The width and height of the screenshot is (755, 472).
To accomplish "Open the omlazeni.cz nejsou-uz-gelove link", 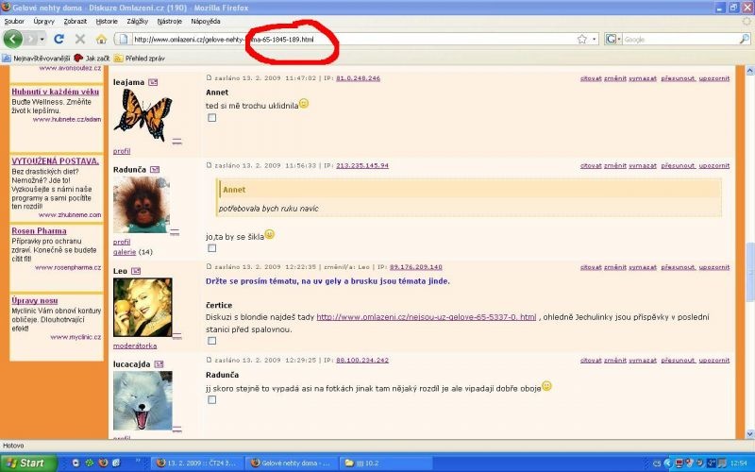I will tap(426, 317).
